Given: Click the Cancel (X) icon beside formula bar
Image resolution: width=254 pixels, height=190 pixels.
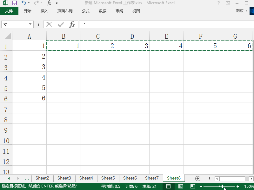Looking at the screenshot, I should pyautogui.click(x=49, y=24).
